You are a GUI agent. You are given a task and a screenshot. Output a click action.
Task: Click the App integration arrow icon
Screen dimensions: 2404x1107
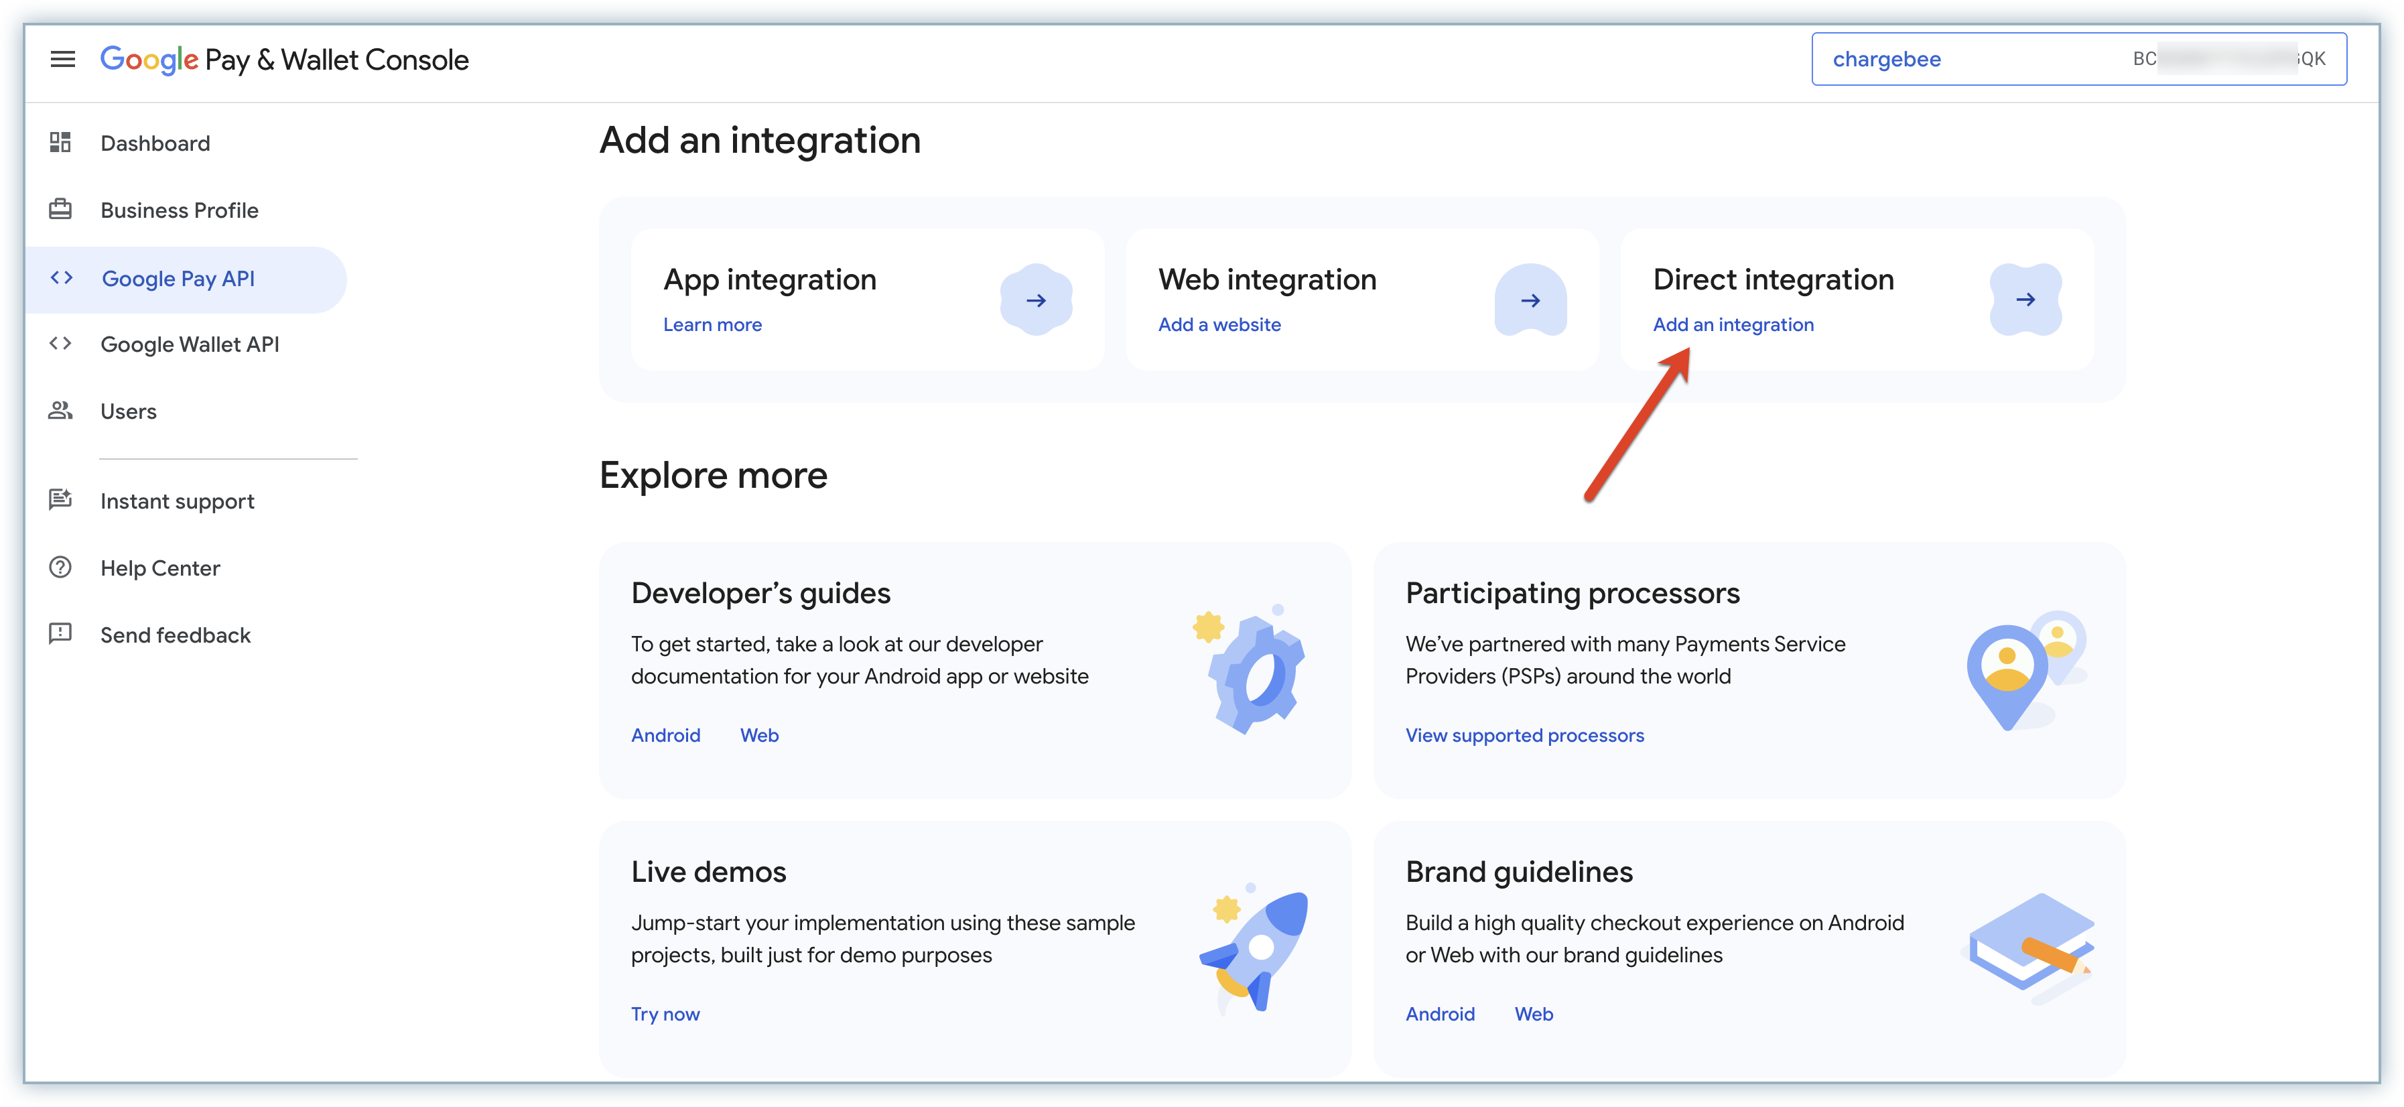point(1036,301)
